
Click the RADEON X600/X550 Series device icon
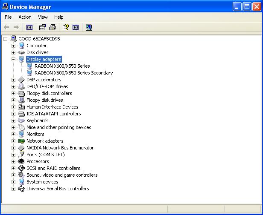pos(29,66)
